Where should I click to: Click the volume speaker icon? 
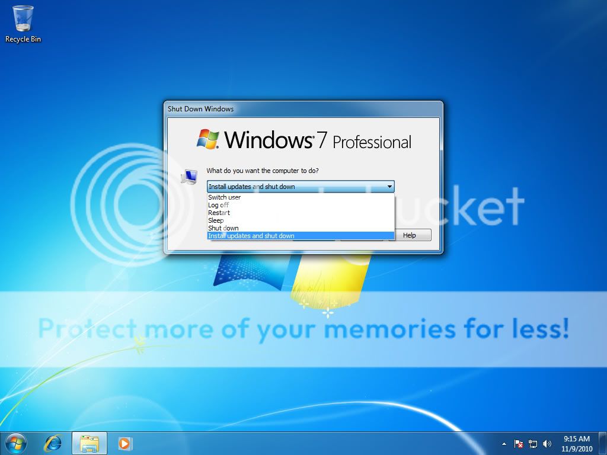coord(547,444)
